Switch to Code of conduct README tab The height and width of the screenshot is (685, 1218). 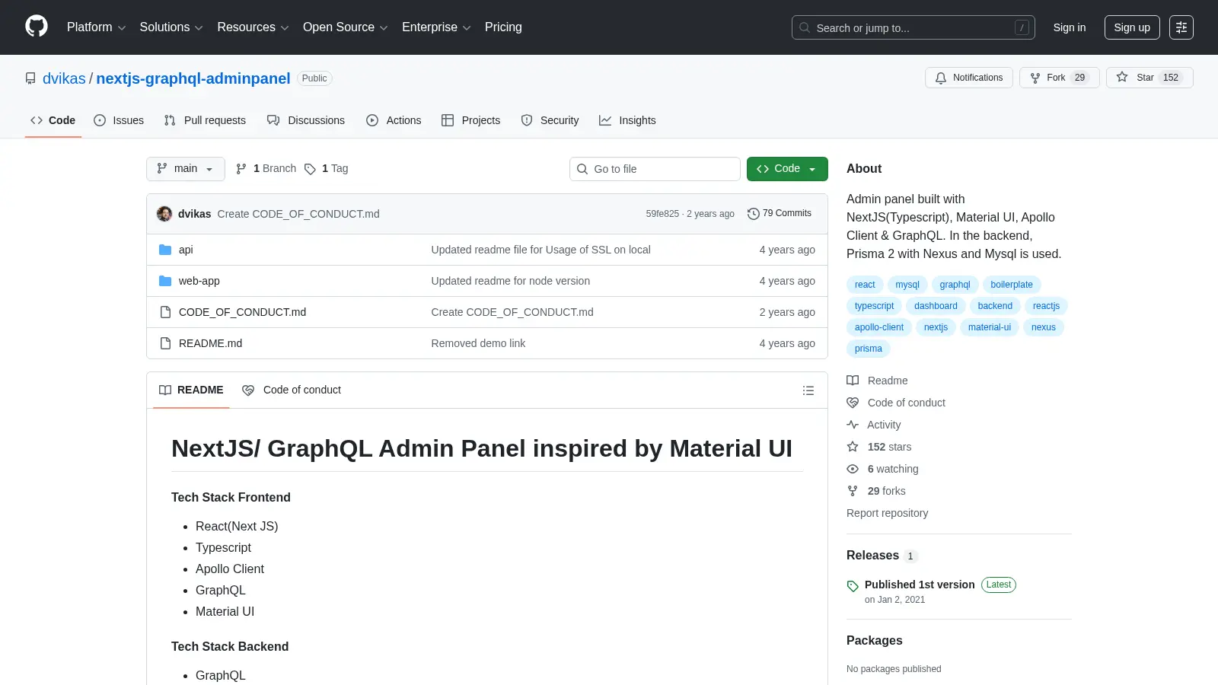[x=292, y=390]
